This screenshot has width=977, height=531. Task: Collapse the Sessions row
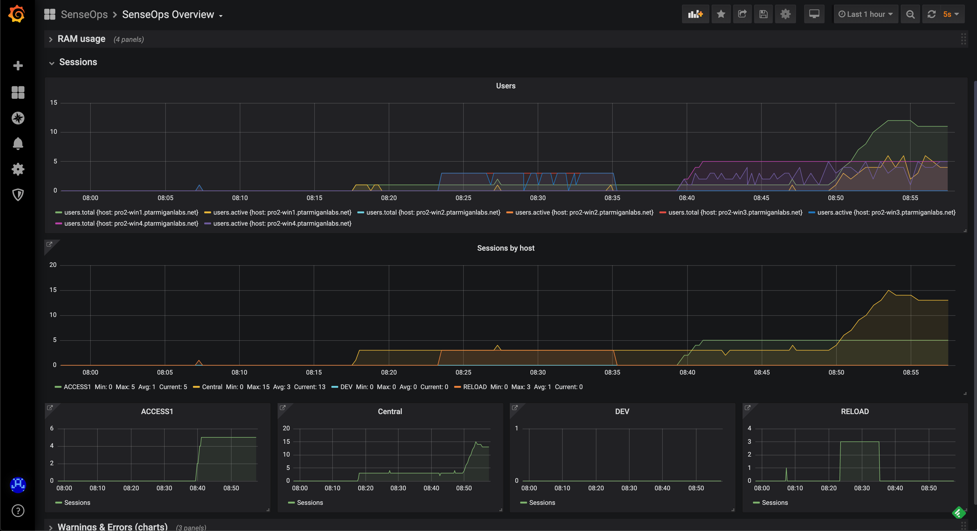tap(78, 62)
